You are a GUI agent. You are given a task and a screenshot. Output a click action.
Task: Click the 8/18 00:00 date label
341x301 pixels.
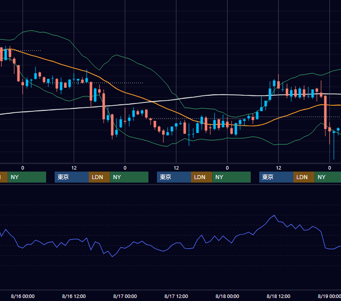click(x=227, y=296)
